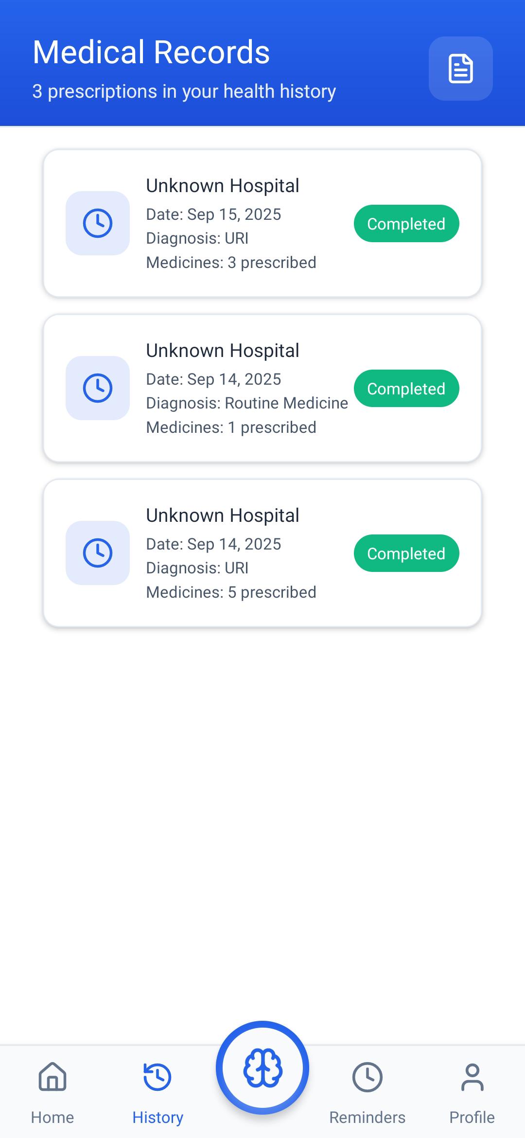Open Unknown Hospital title of Sep 15 record

point(223,186)
